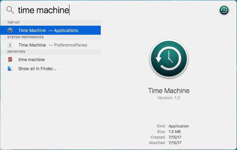Click the Spotlight magnifying glass icon
The width and height of the screenshot is (237, 150).
click(10, 10)
